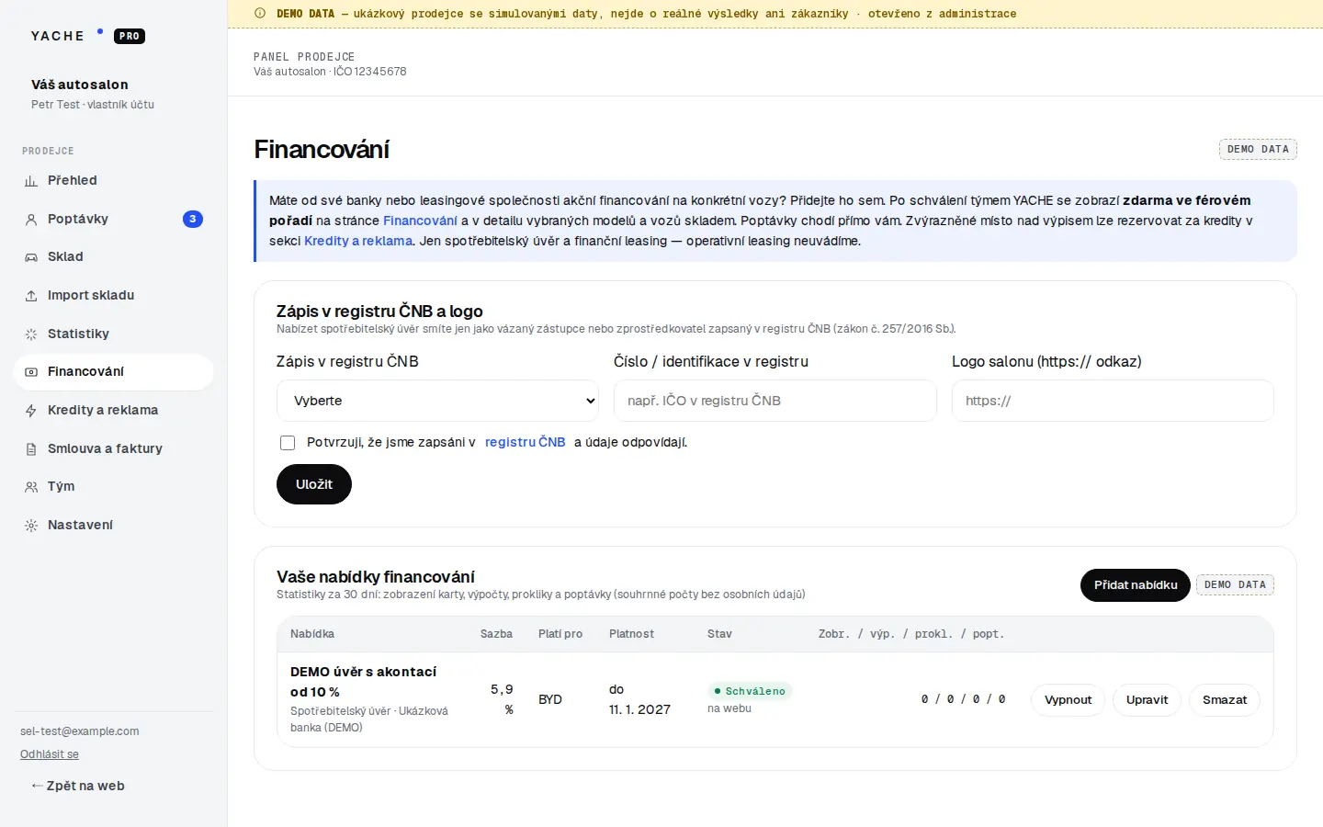The width and height of the screenshot is (1323, 827).
Task: Click the Sklad car icon
Action: (x=31, y=257)
